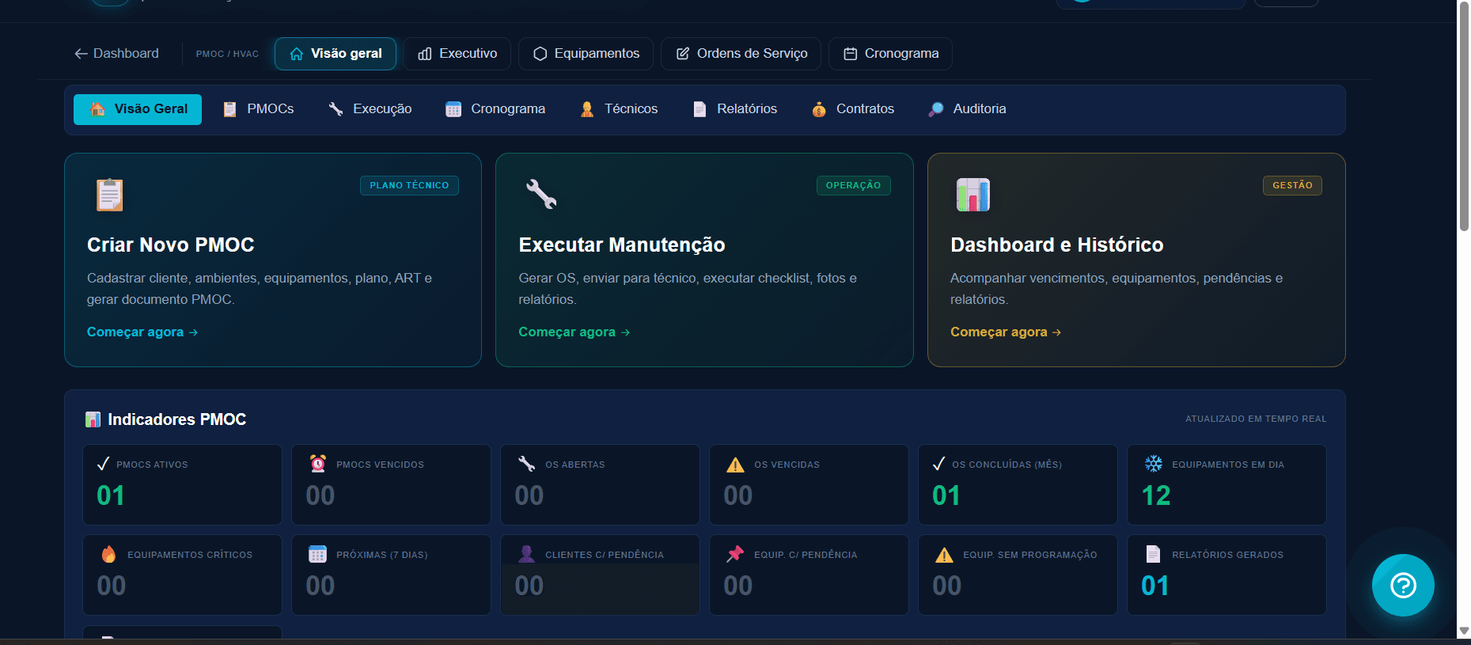Open the Dashboard e Histórico card title
The width and height of the screenshot is (1471, 645).
pos(1057,245)
